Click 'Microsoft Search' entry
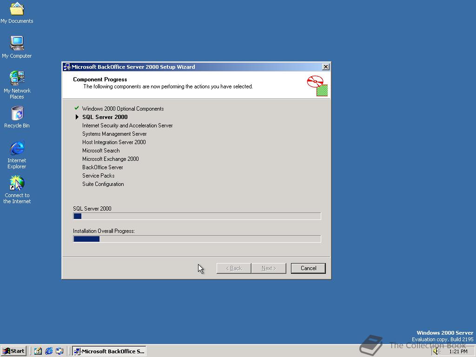Screen dimensions: 476x357 (101, 151)
